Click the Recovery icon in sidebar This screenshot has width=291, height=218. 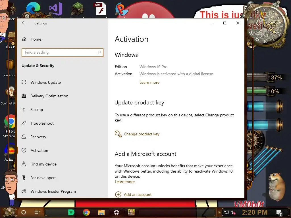[24, 137]
